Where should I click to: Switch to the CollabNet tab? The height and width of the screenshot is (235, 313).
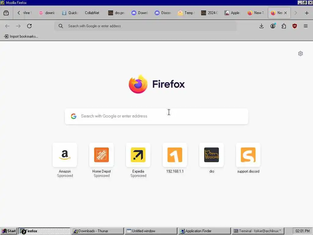(x=92, y=13)
